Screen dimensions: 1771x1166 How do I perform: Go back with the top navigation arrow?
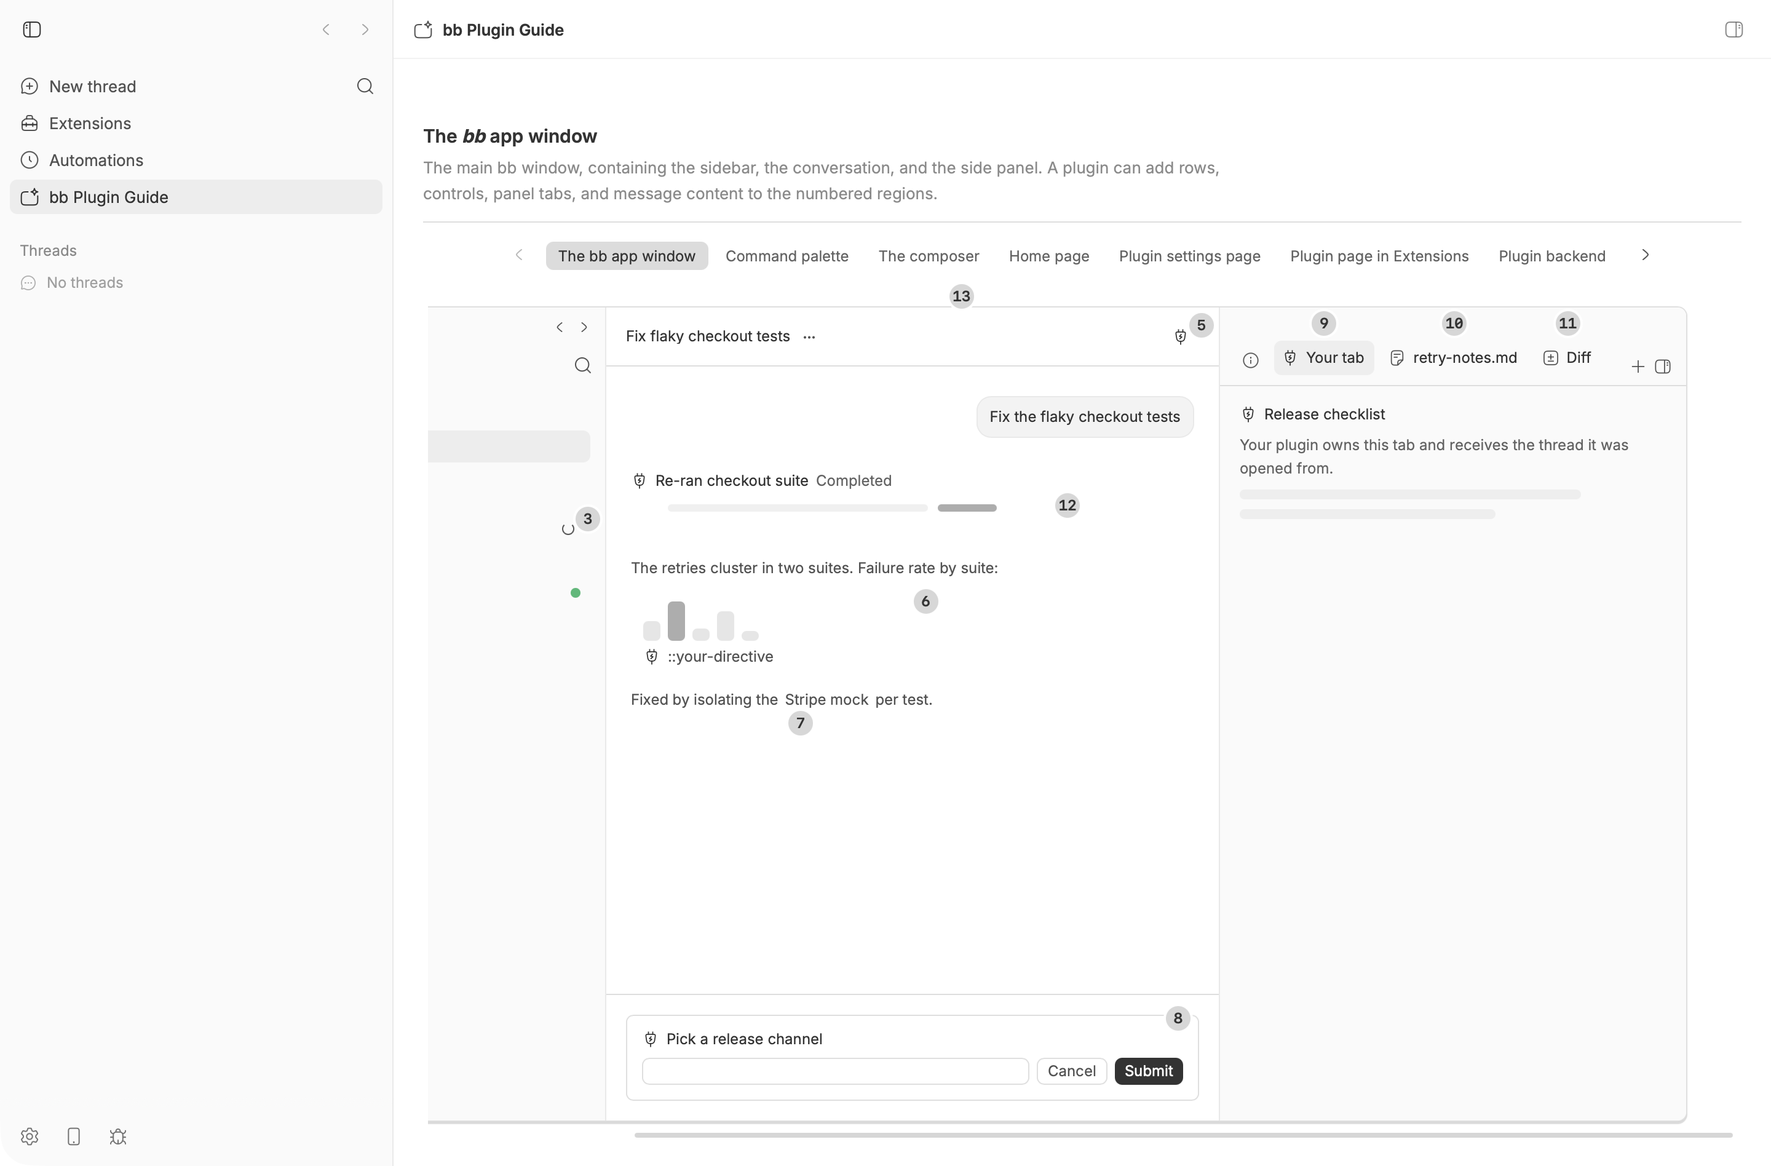pyautogui.click(x=326, y=30)
